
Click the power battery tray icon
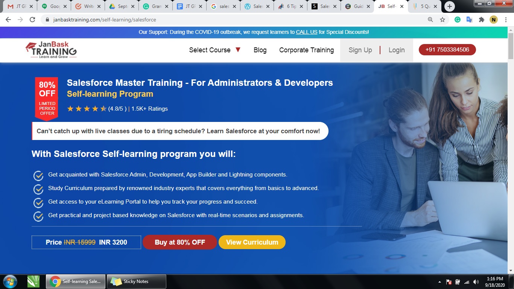point(458,282)
